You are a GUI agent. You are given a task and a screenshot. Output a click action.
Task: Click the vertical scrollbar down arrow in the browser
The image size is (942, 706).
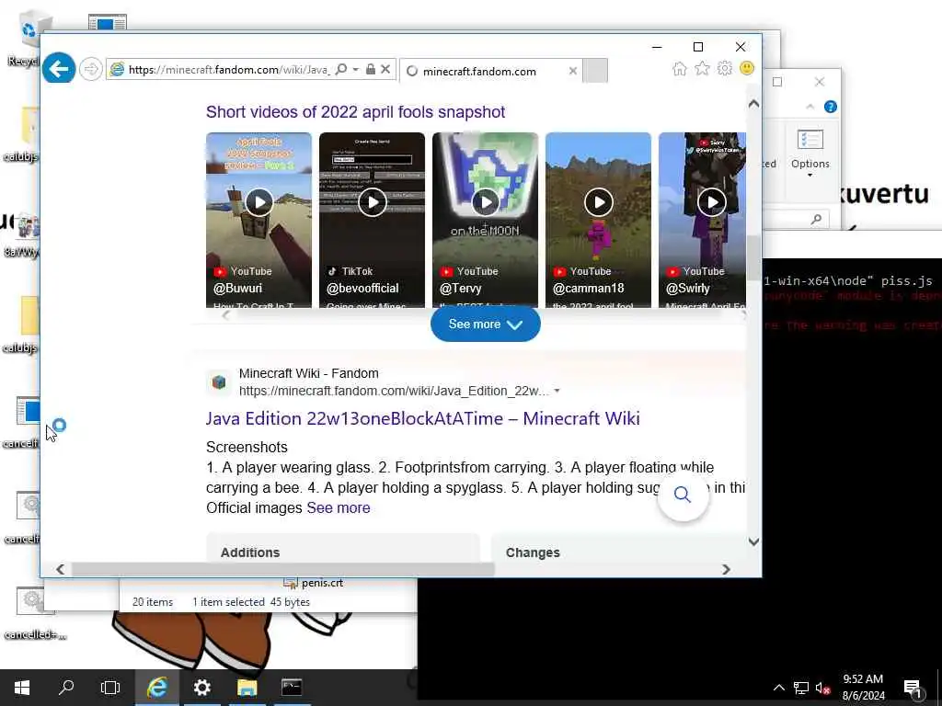[x=754, y=542]
